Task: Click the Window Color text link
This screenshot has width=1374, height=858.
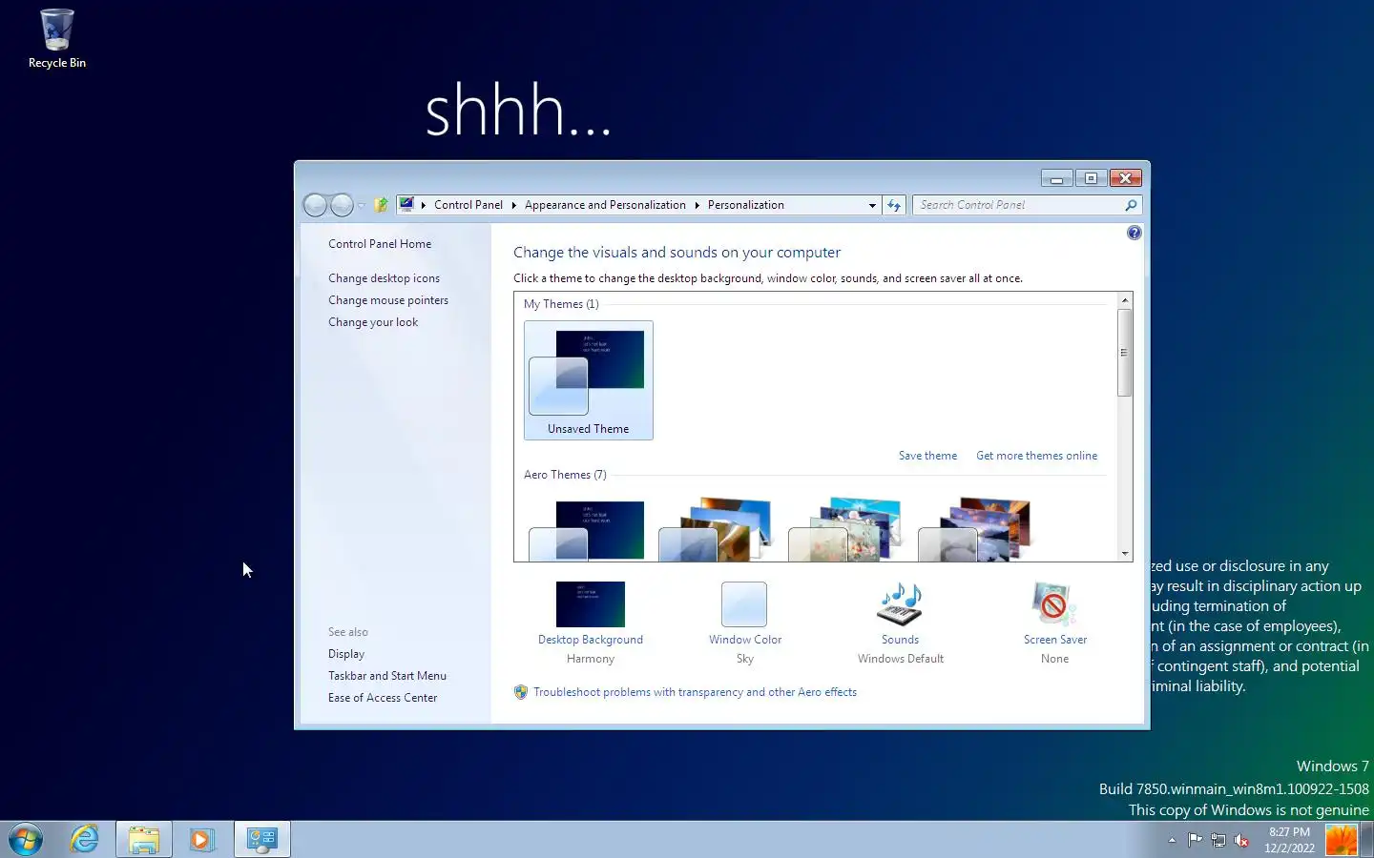Action: click(745, 640)
